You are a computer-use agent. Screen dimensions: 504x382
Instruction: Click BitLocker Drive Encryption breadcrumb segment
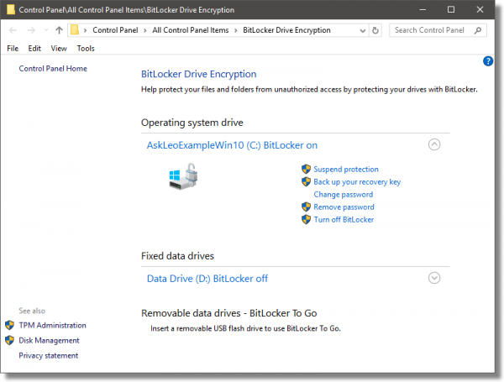point(286,30)
